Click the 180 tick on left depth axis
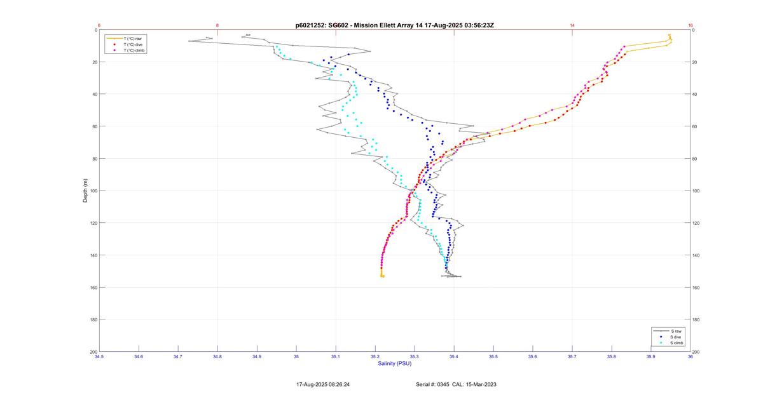Image resolution: width=763 pixels, height=395 pixels. [x=93, y=319]
